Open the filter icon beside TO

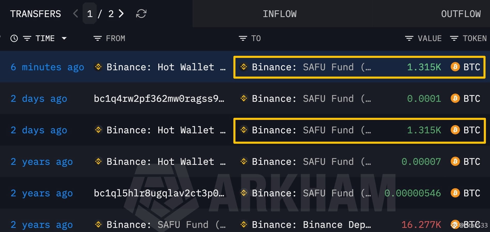[243, 38]
